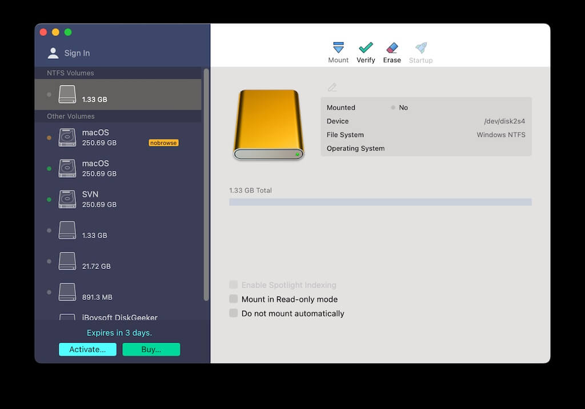This screenshot has height=409, width=585.
Task: Select the 1.33 GB volume under NTFS Volumes
Action: pos(118,94)
